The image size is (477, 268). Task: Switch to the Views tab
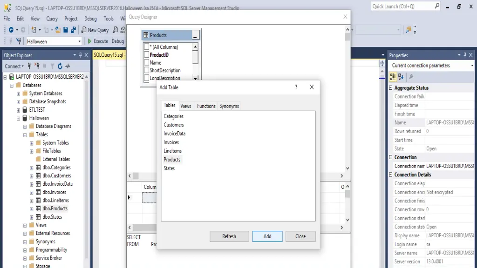click(185, 106)
